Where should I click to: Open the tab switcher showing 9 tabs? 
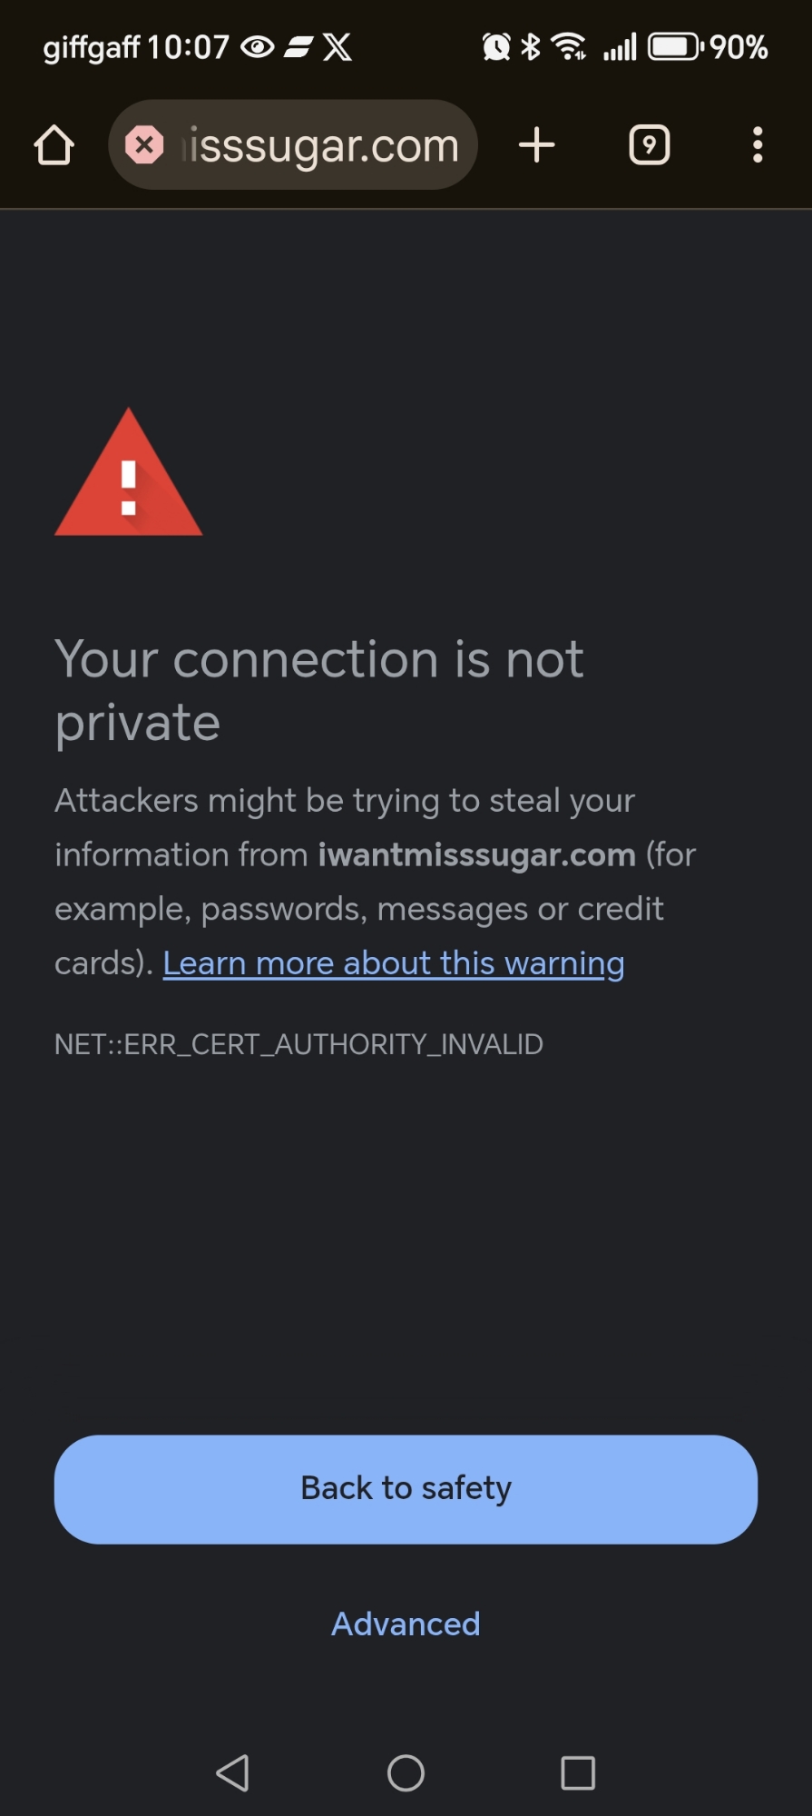click(649, 145)
